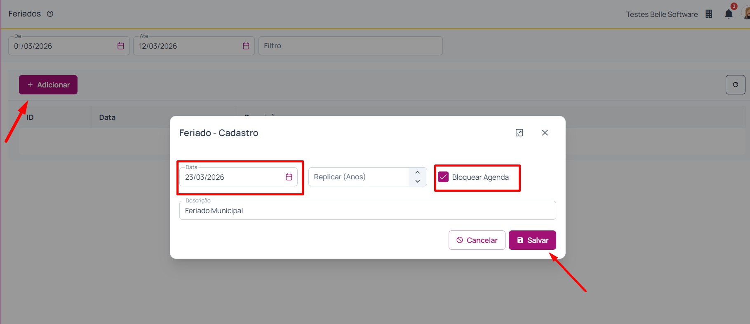Click the help icon beside Feriados

50,14
